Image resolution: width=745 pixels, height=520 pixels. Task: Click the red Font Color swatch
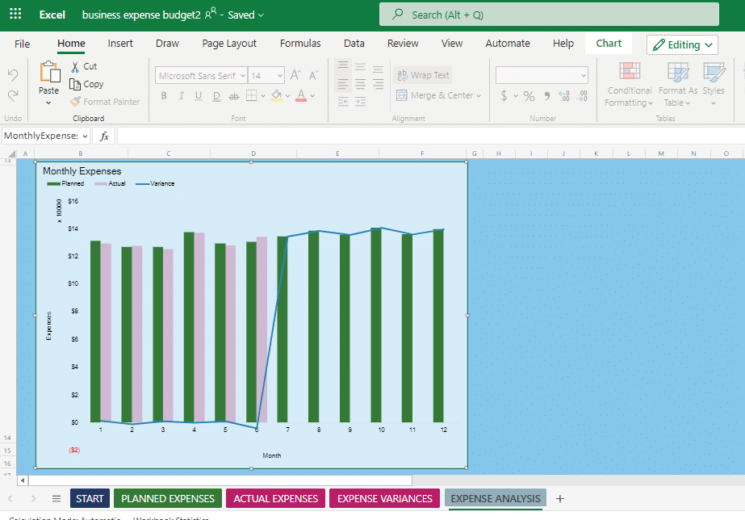301,95
